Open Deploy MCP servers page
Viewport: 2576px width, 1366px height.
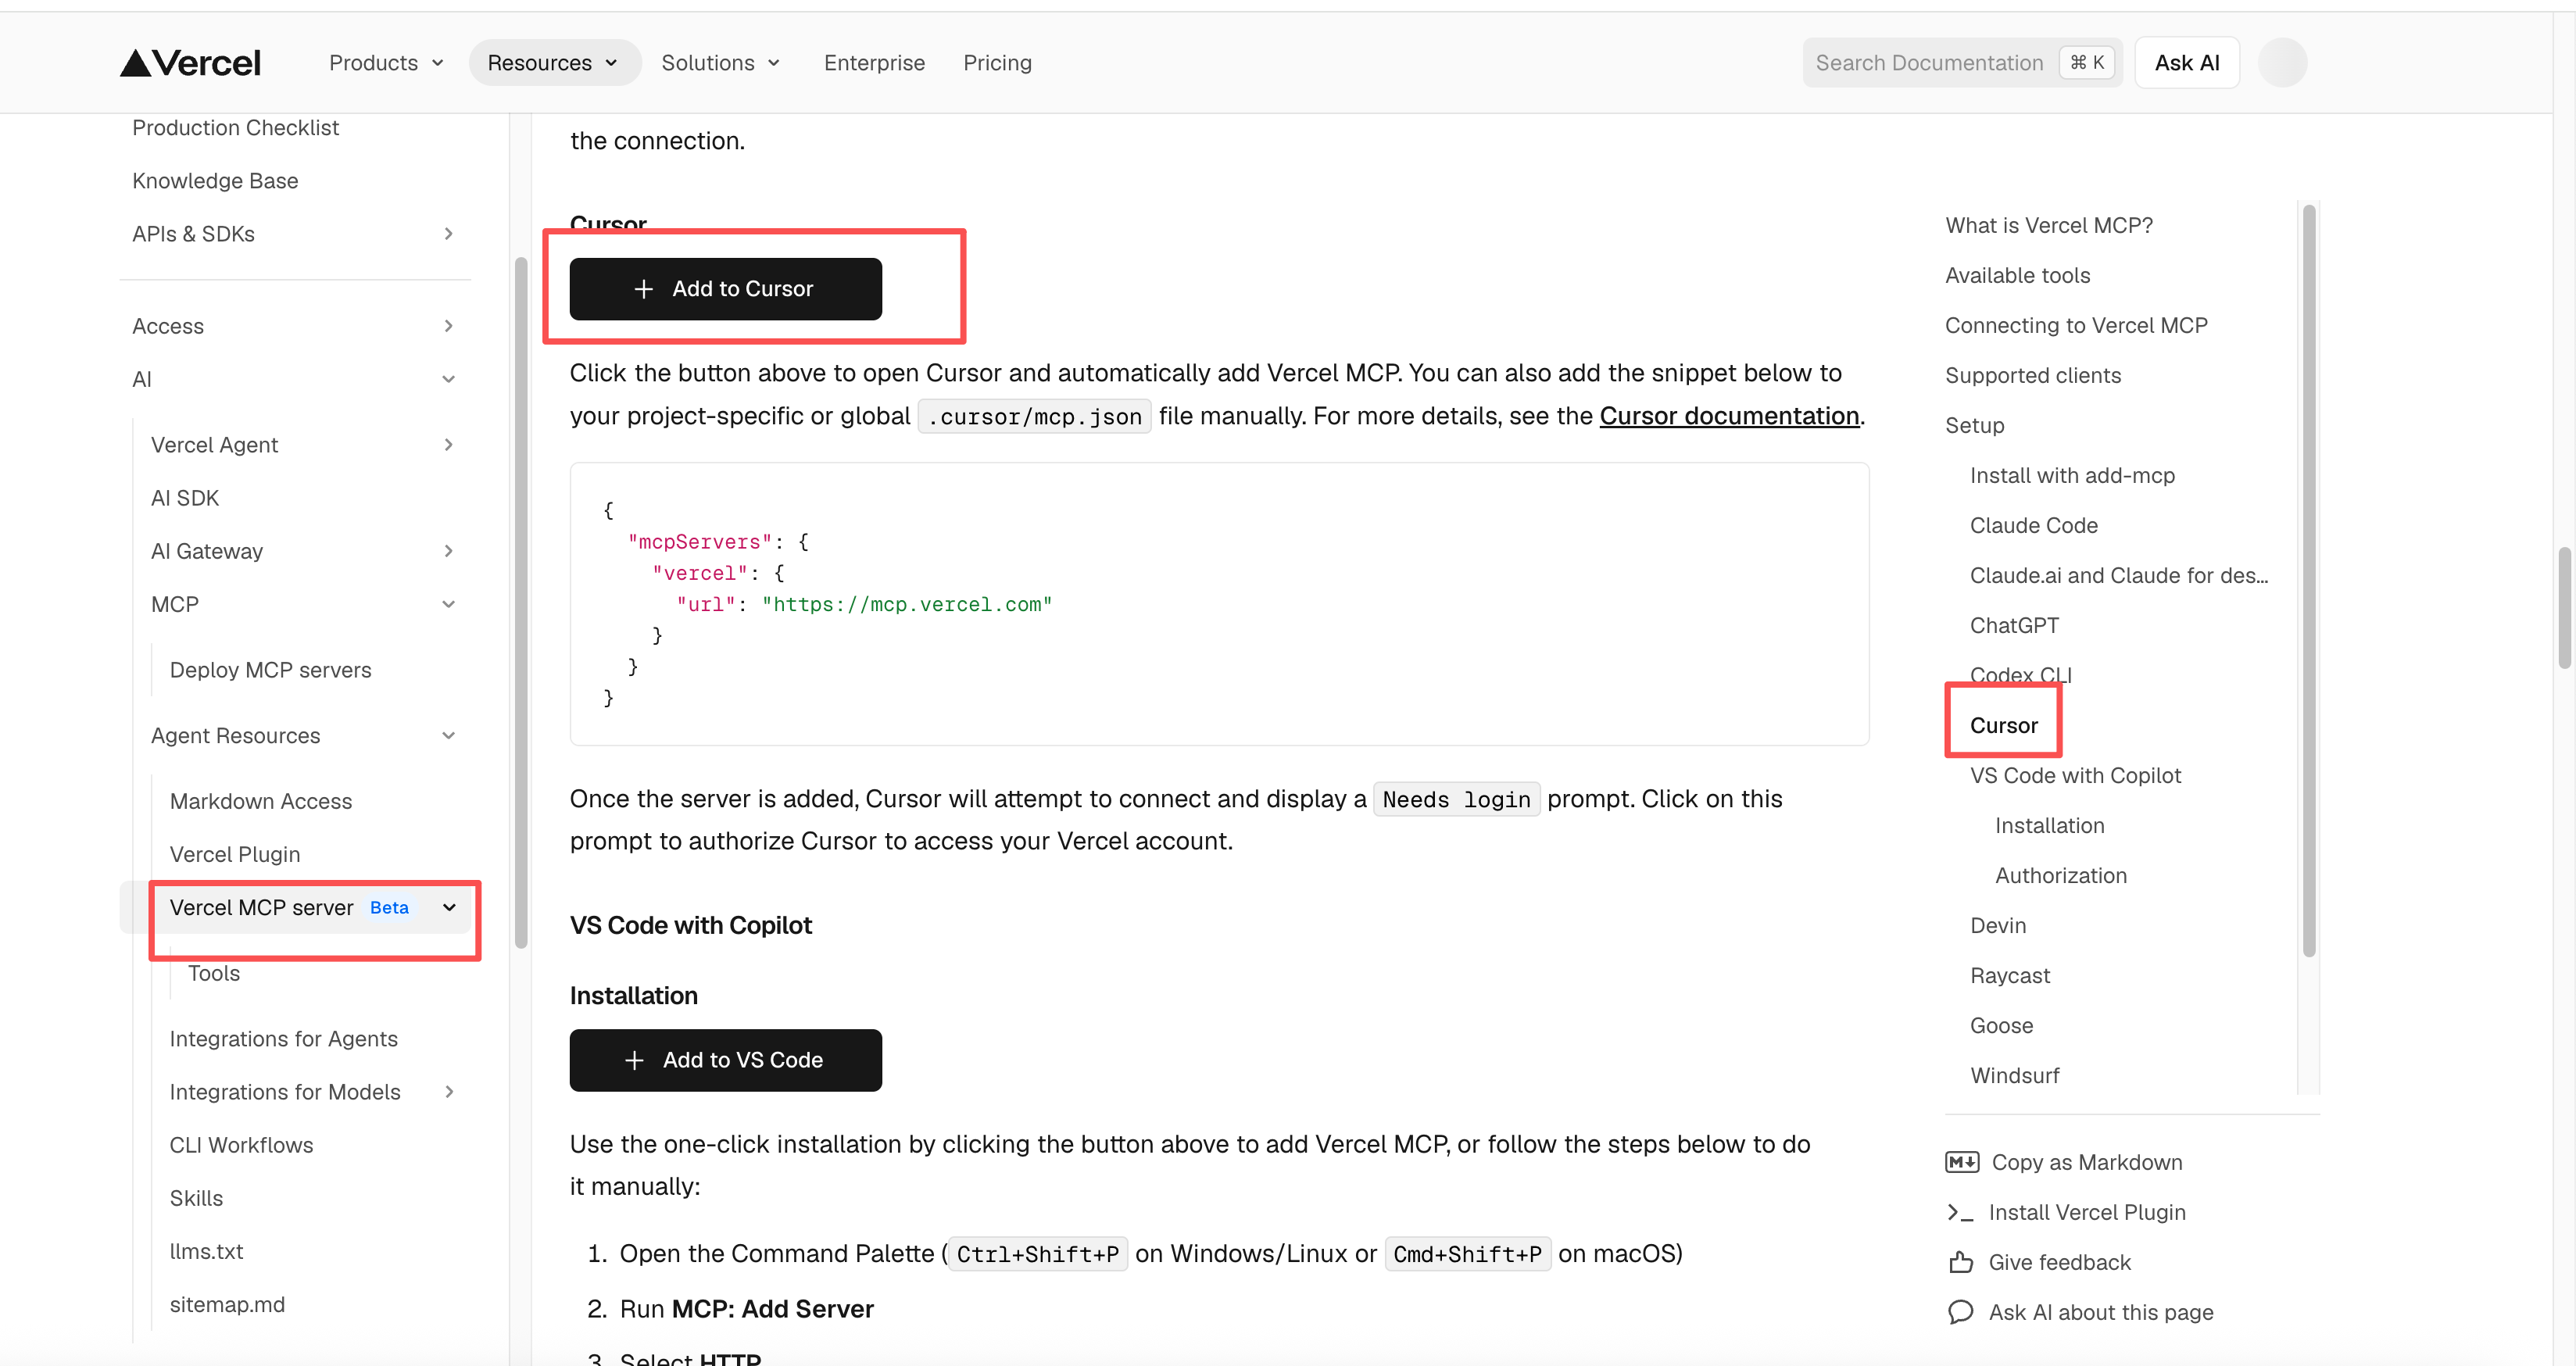[x=270, y=670]
